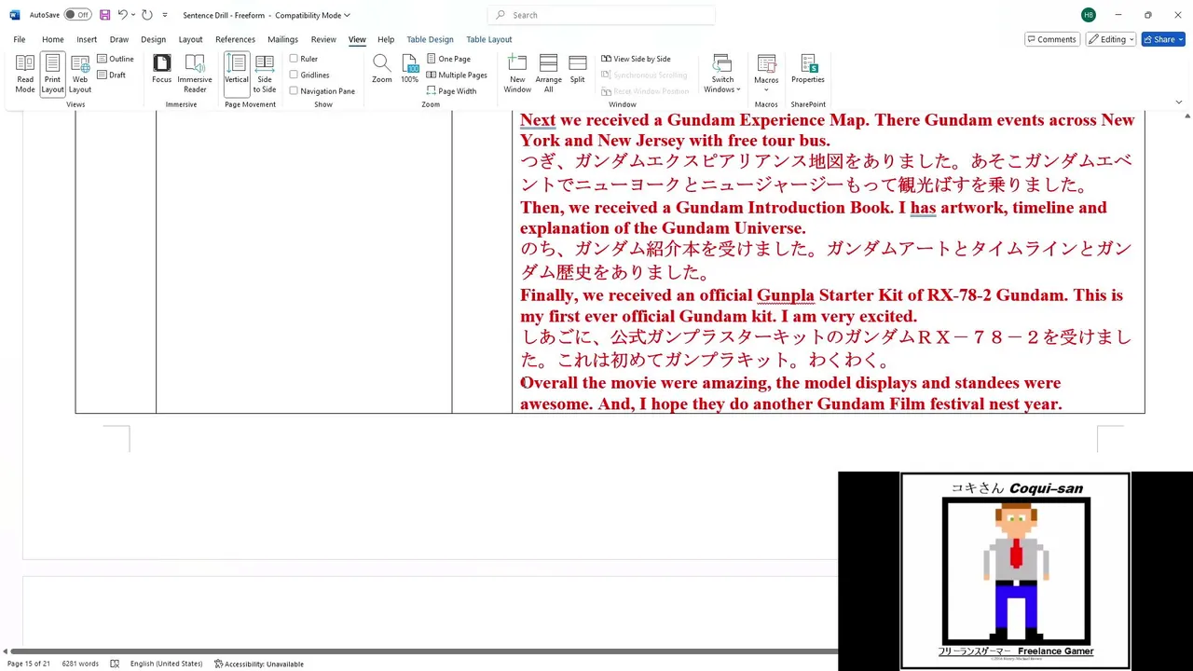Expand the Macros dropdown
The width and height of the screenshot is (1193, 671).
[x=766, y=74]
